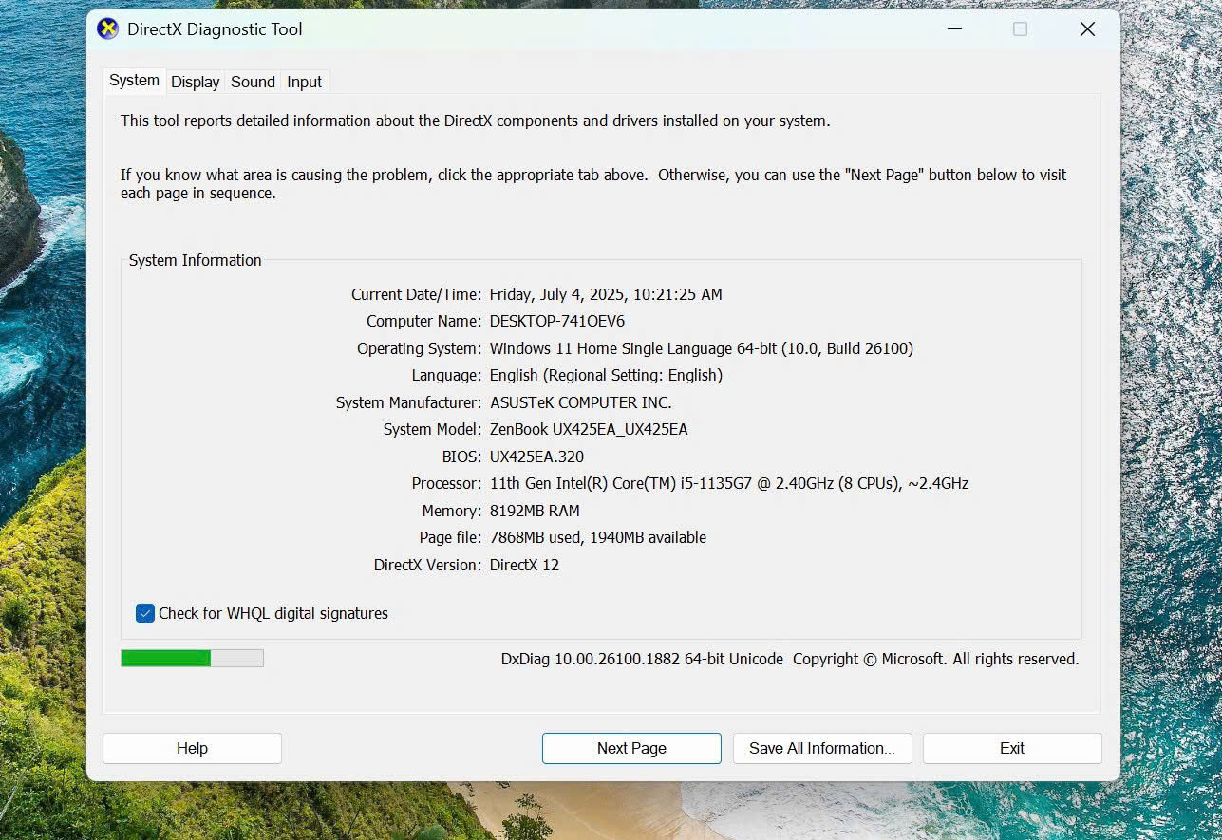Click the Current Date/Time: field label
Screen dimensions: 1222x840
416,294
